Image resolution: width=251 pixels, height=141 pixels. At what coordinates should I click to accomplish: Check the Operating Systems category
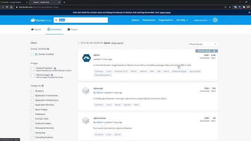click(32, 137)
